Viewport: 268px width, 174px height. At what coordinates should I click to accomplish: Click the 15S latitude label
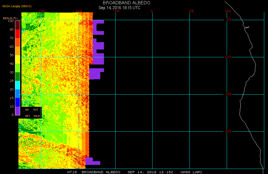click(x=228, y=94)
